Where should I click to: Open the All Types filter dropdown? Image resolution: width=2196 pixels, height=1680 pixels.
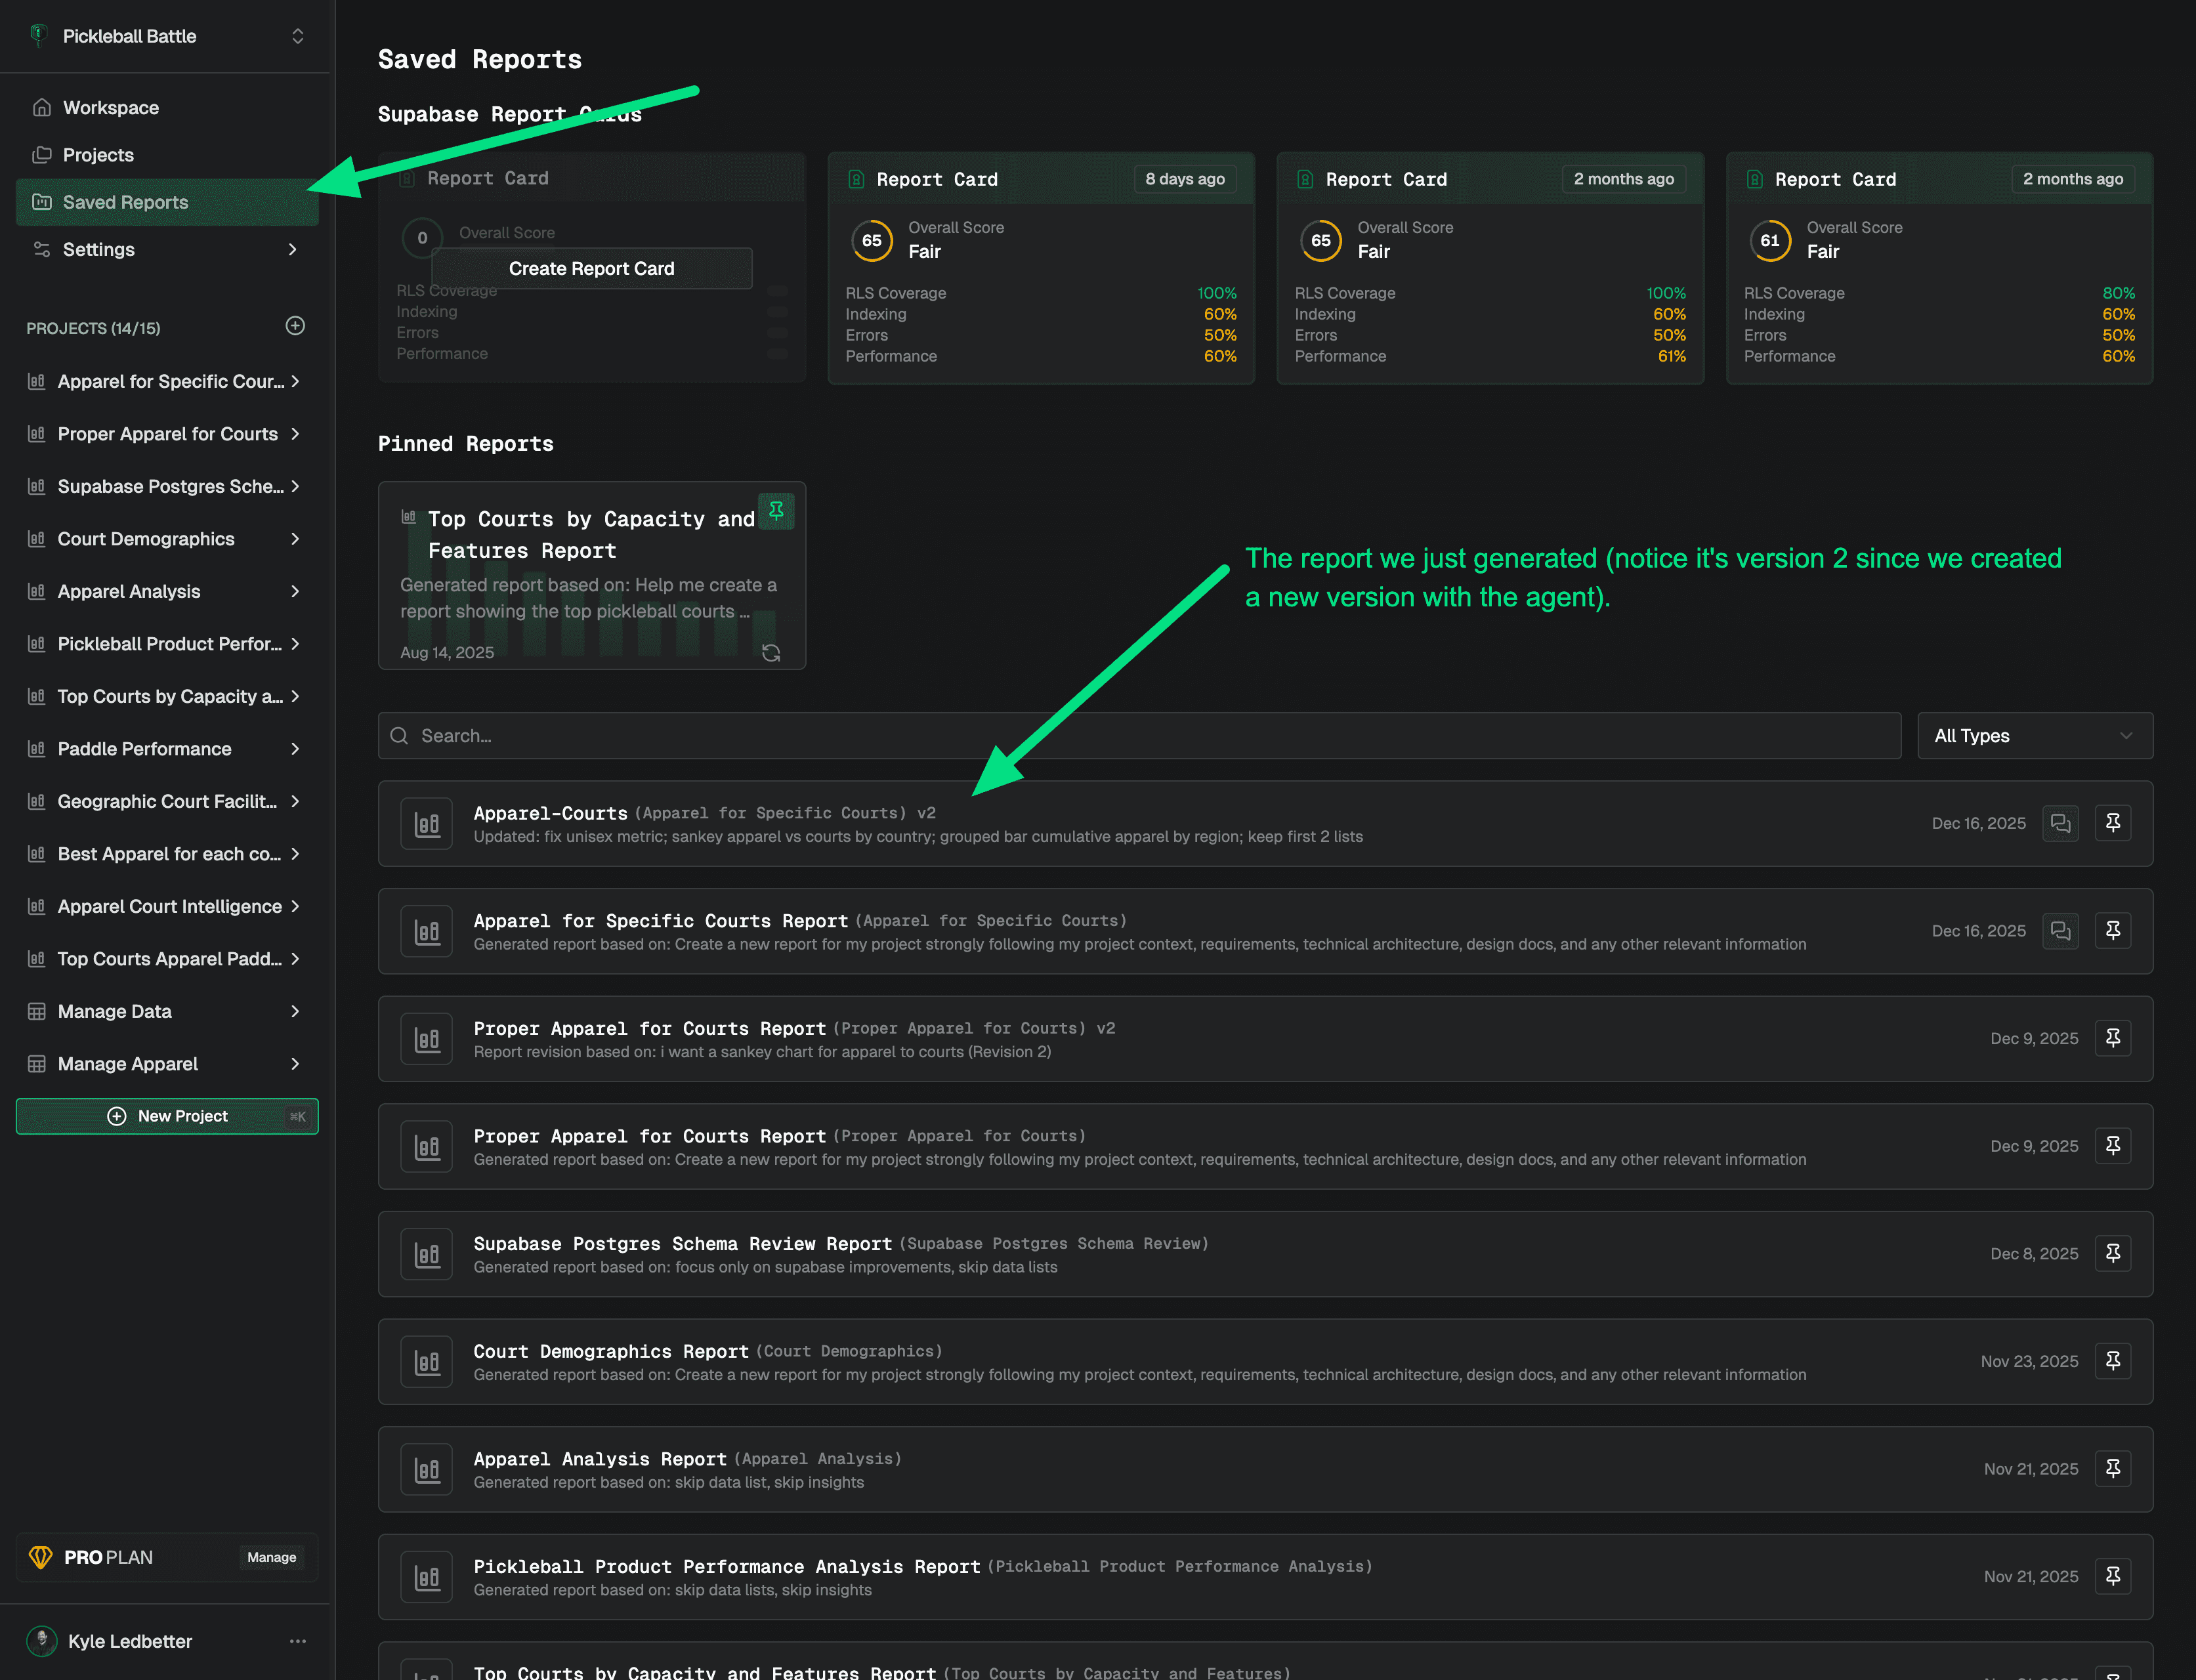click(x=2034, y=736)
